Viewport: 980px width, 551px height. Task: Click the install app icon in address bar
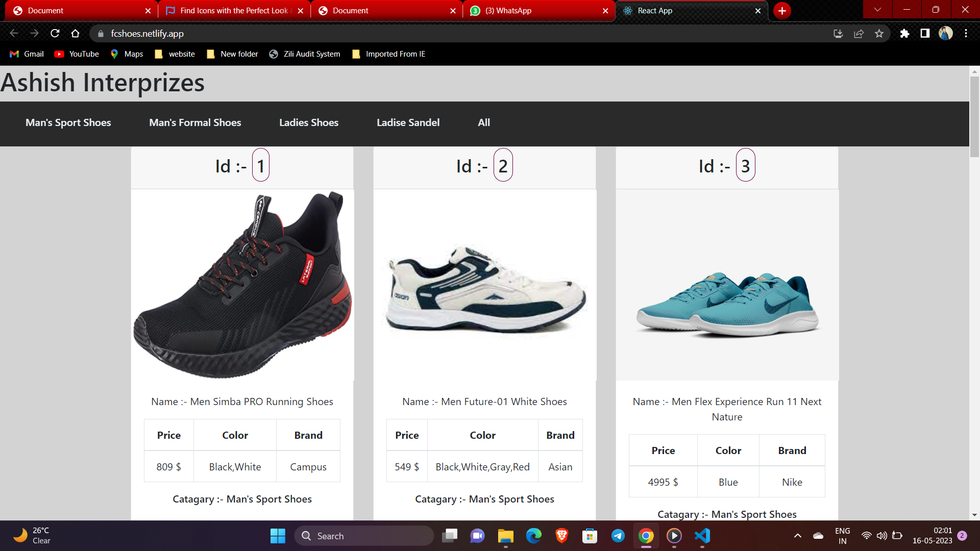[x=838, y=34]
